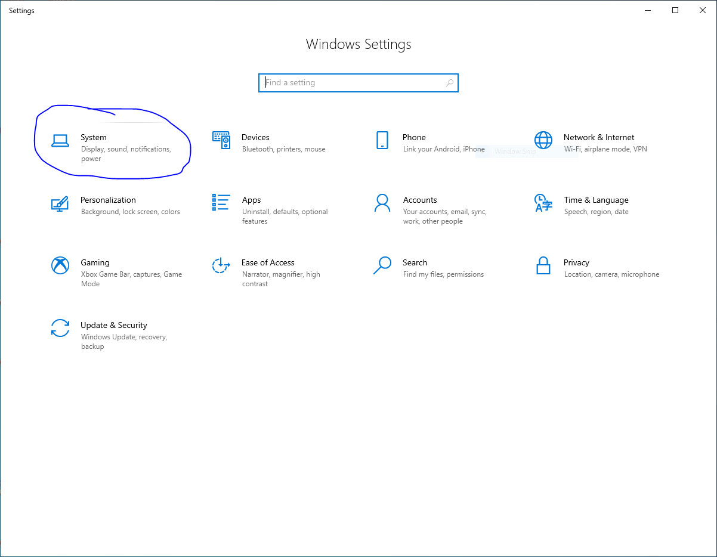Click "Bluetooth, printers, mouse" description
Image resolution: width=717 pixels, height=557 pixels.
pos(284,149)
